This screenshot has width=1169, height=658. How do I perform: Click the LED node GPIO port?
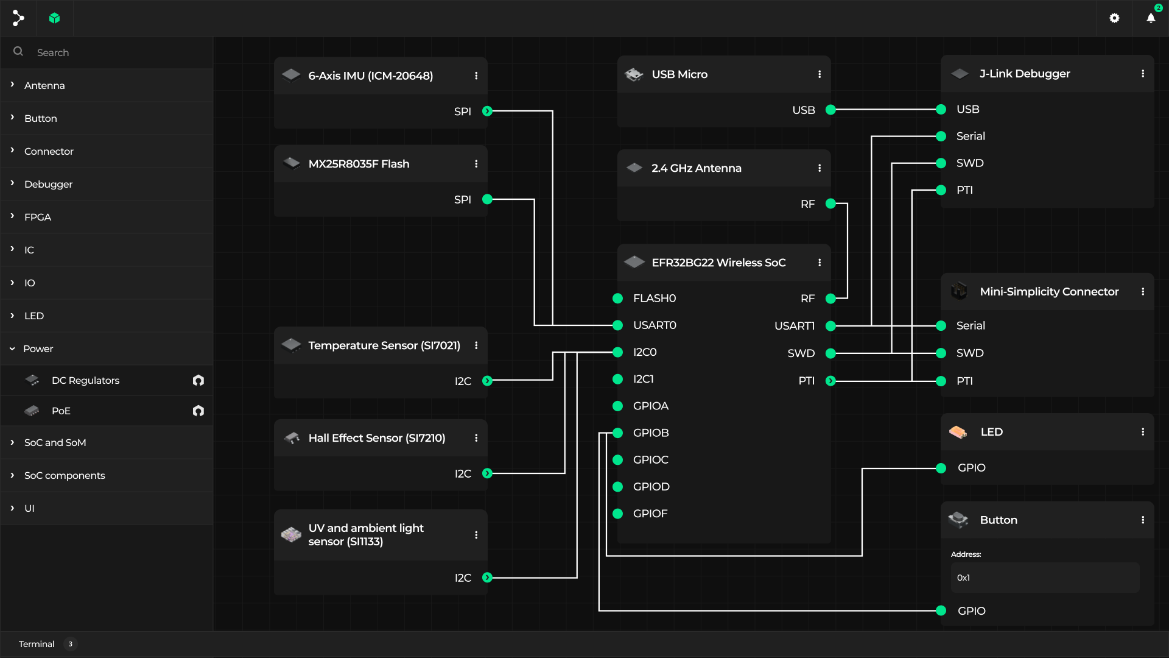(x=941, y=468)
